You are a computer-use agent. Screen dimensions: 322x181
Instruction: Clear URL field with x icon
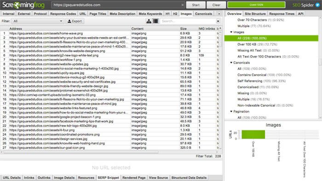point(182,5)
